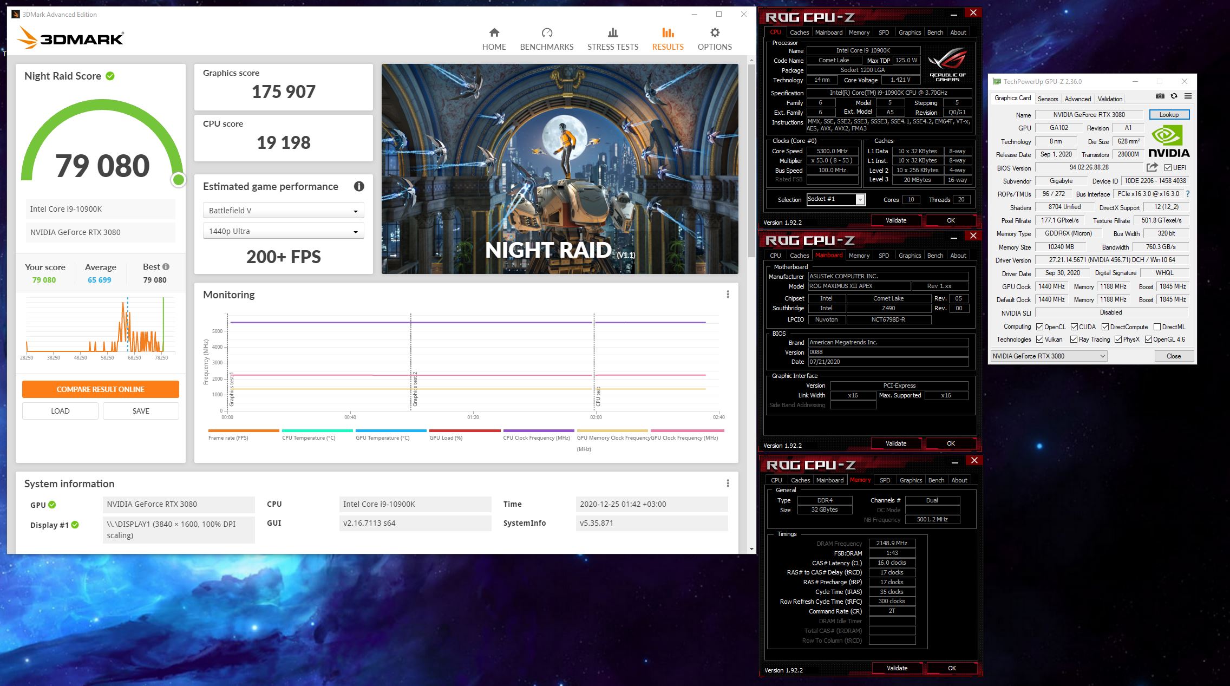Open the System information three-dot menu
Viewport: 1230px width, 686px height.
pos(728,483)
